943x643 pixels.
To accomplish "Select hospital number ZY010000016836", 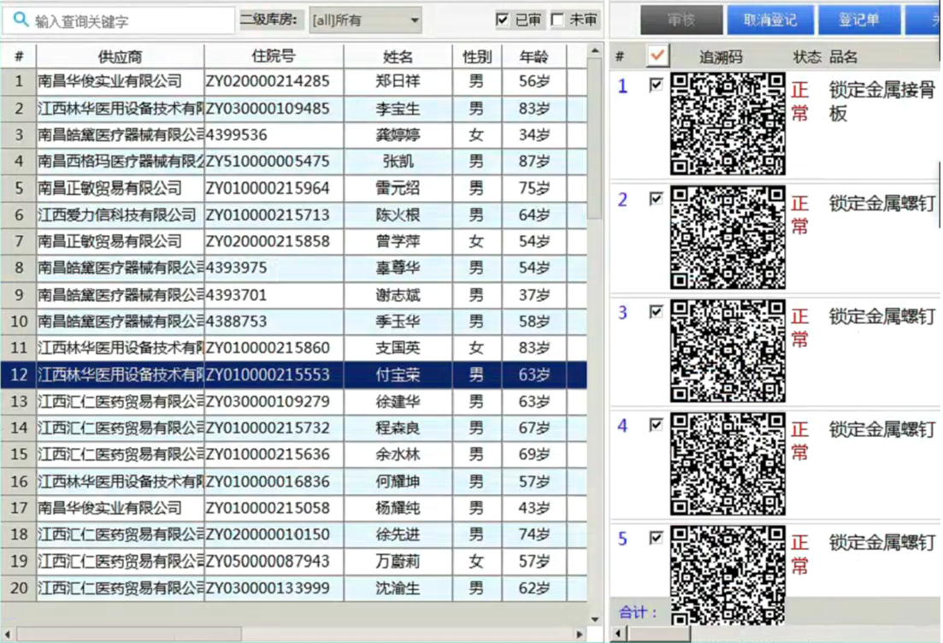I will point(268,481).
